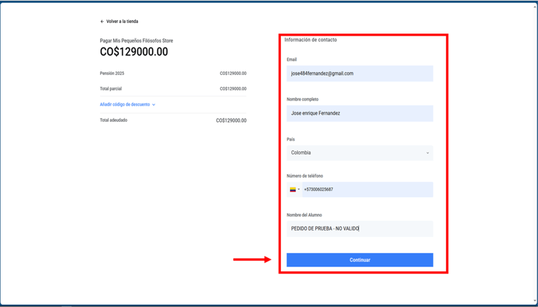The image size is (538, 307).
Task: Open the País dropdown showing Colombia
Action: [x=359, y=153]
